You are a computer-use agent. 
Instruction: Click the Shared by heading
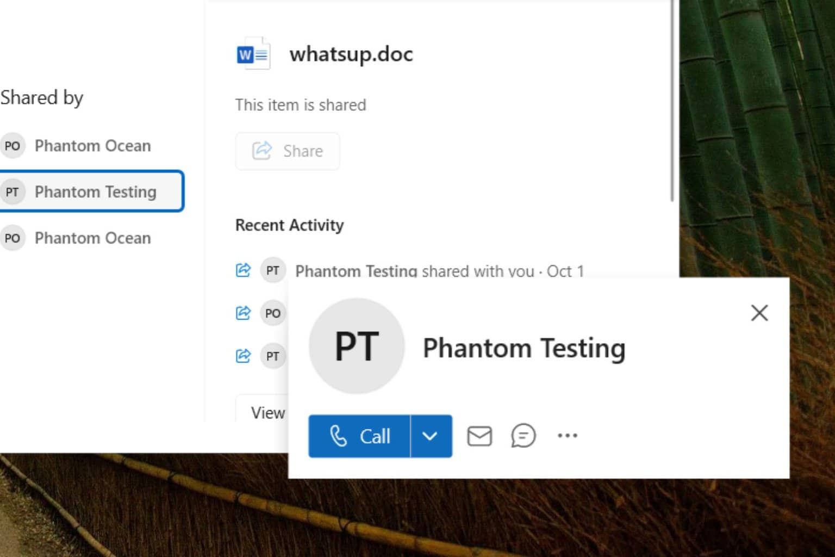41,98
